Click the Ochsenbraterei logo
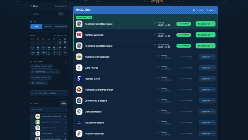The width and height of the screenshot is (248, 140). [x=79, y=112]
